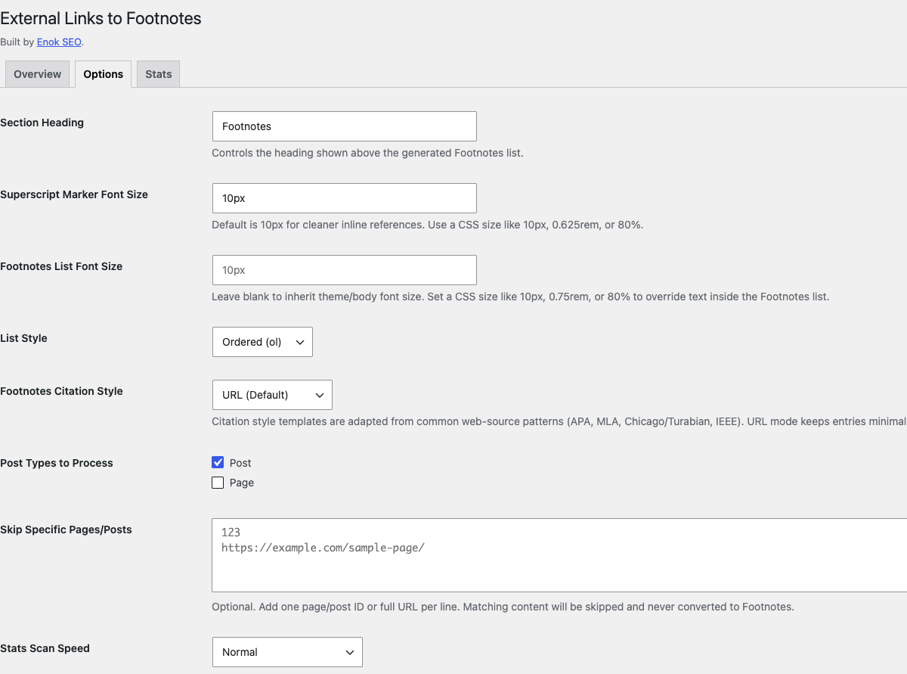
Task: Uncheck the Post checkbox
Action: click(218, 463)
